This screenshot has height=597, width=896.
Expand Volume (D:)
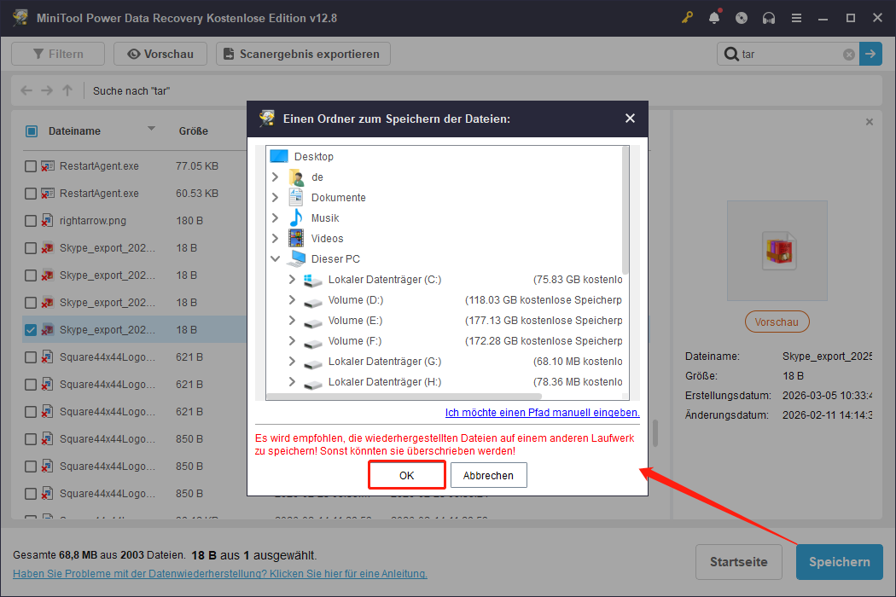tap(292, 300)
